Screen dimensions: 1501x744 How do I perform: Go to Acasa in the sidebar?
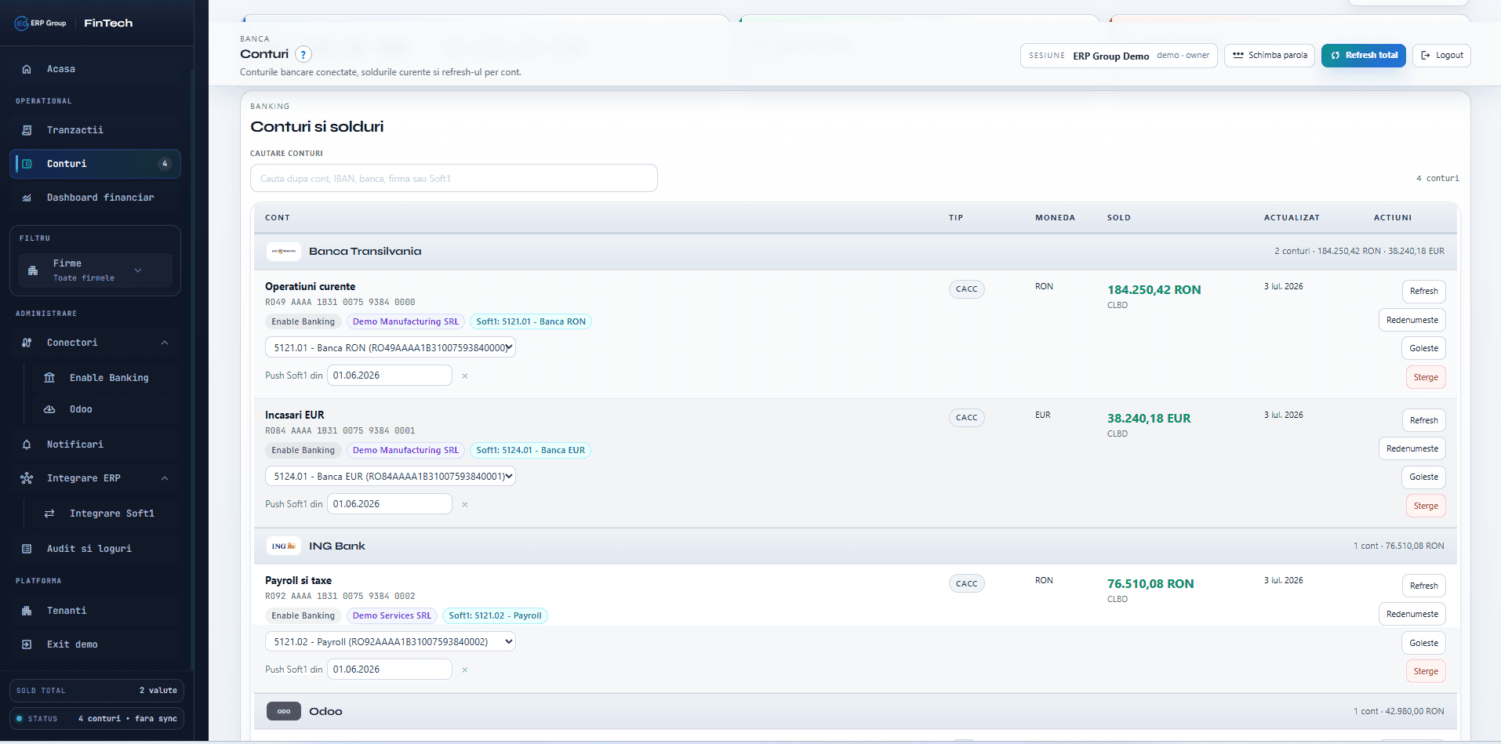(95, 69)
